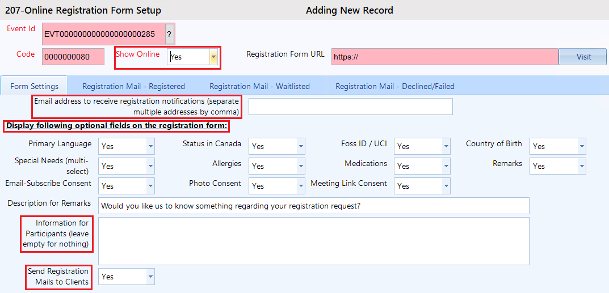The width and height of the screenshot is (609, 293).
Task: Expand the Medications dropdown
Action: [446, 166]
